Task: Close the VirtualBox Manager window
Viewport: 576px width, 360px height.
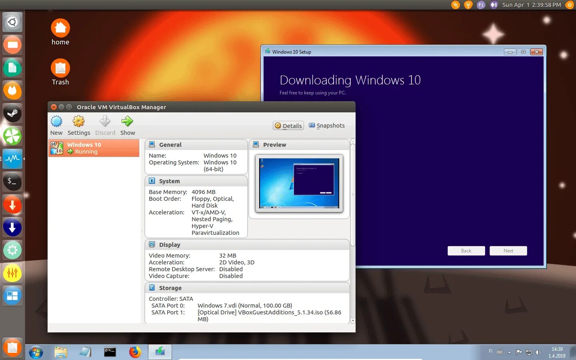Action: pos(54,107)
